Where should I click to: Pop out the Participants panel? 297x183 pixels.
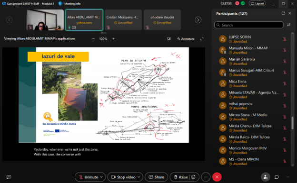(x=283, y=13)
